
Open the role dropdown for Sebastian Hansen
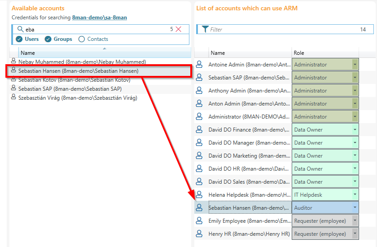(355, 208)
